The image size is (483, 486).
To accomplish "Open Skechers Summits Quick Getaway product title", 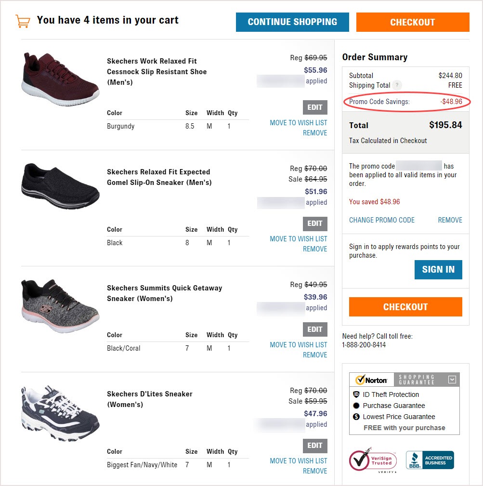I will click(164, 293).
